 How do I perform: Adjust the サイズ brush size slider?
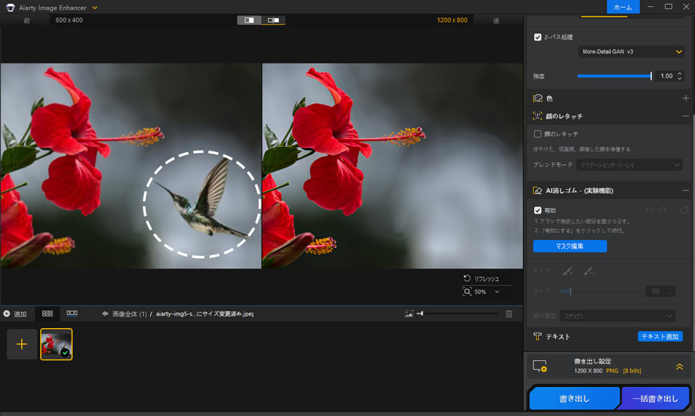point(601,291)
